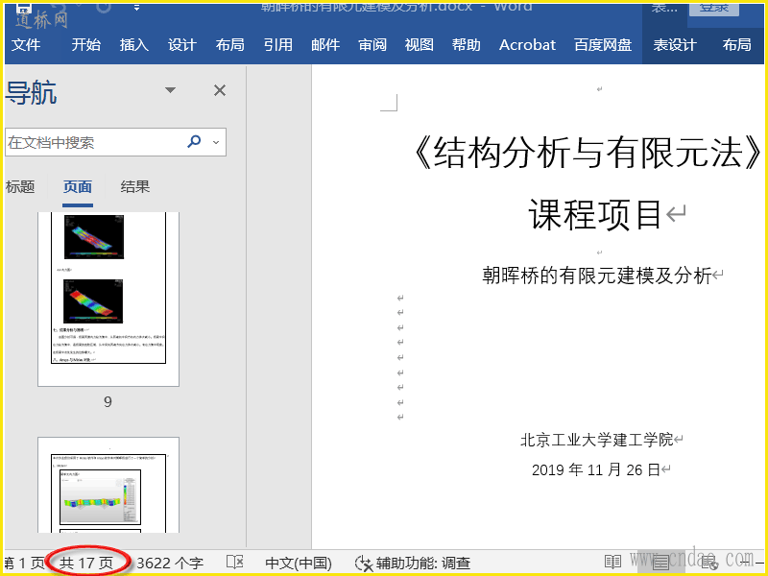Switch navigation pane to 结果 tab

pos(135,186)
